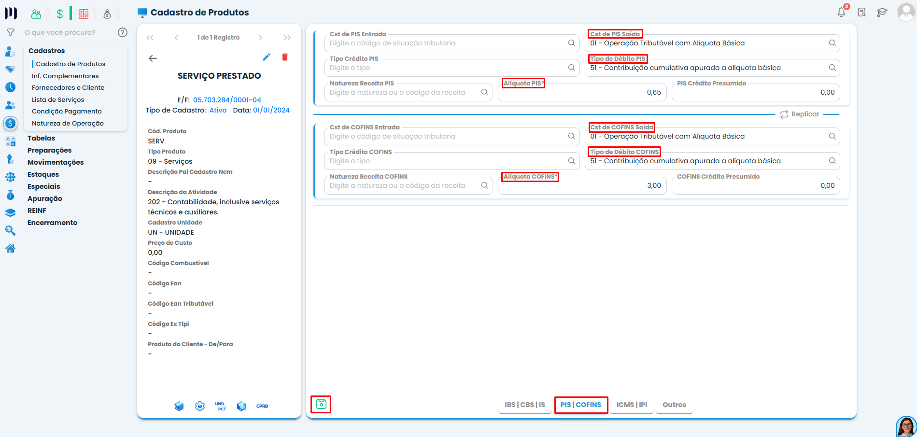Open the Tipo de Débito COFINS lookup
Screen dimensions: 917x437
tap(832, 161)
